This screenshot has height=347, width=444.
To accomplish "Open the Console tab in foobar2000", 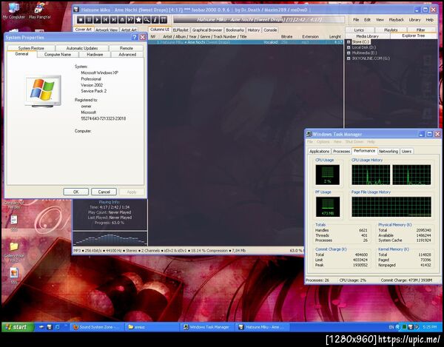I will [x=270, y=30].
